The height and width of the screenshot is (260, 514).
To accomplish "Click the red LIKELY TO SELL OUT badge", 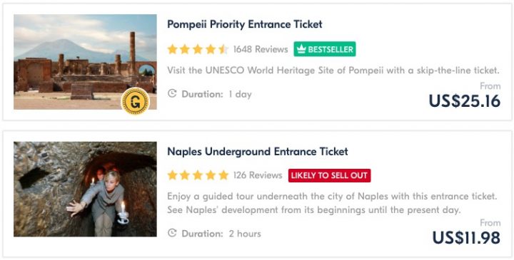I will pyautogui.click(x=329, y=176).
